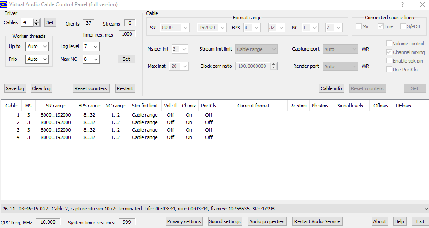Click the Clients count value 37
Viewport: 429px width, 228px height.
coord(89,23)
